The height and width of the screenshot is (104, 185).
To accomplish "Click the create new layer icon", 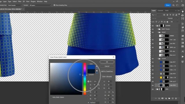I will [x=173, y=98].
